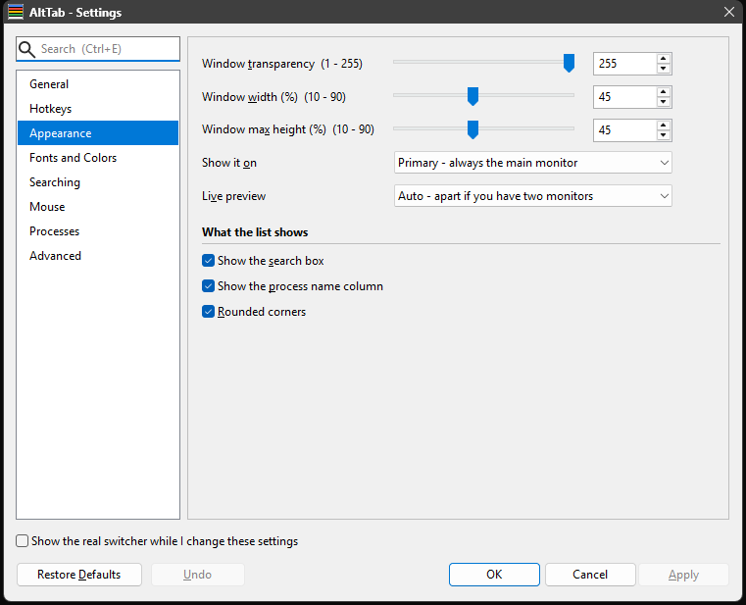The width and height of the screenshot is (746, 605).
Task: Select the Appearance category
Action: pyautogui.click(x=98, y=133)
